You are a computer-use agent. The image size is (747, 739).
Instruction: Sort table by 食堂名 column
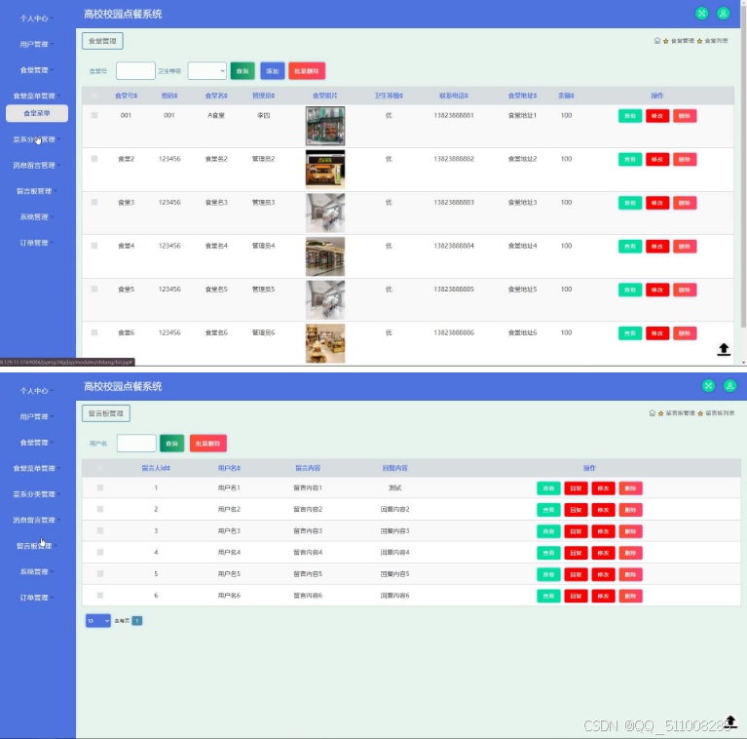tap(216, 96)
